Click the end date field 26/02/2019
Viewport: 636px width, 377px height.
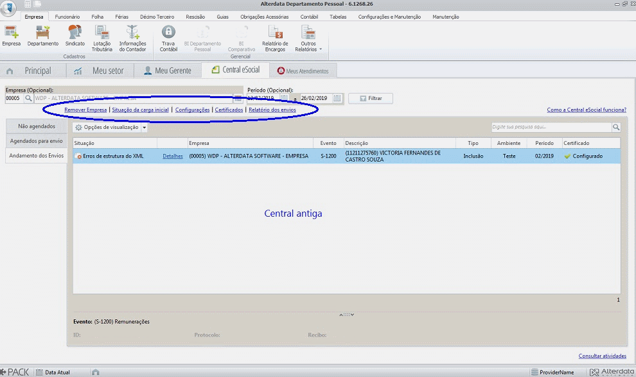pyautogui.click(x=316, y=98)
